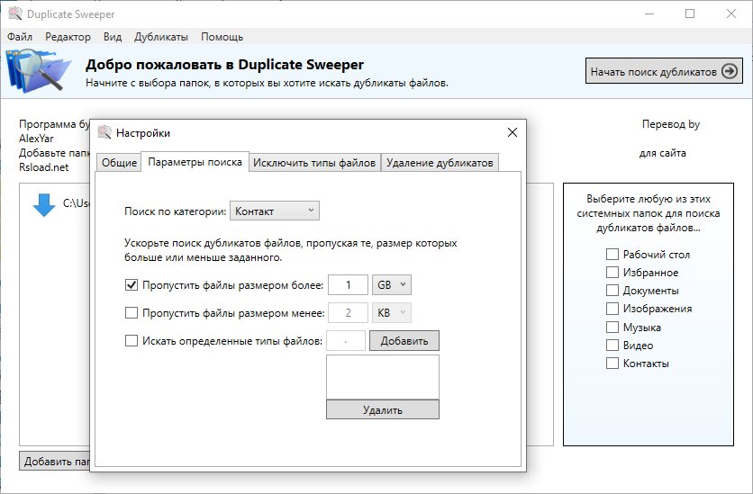This screenshot has width=753, height=494.
Task: Click the Удалить button
Action: (382, 409)
